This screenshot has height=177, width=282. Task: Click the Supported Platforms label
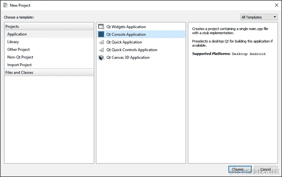(x=211, y=54)
